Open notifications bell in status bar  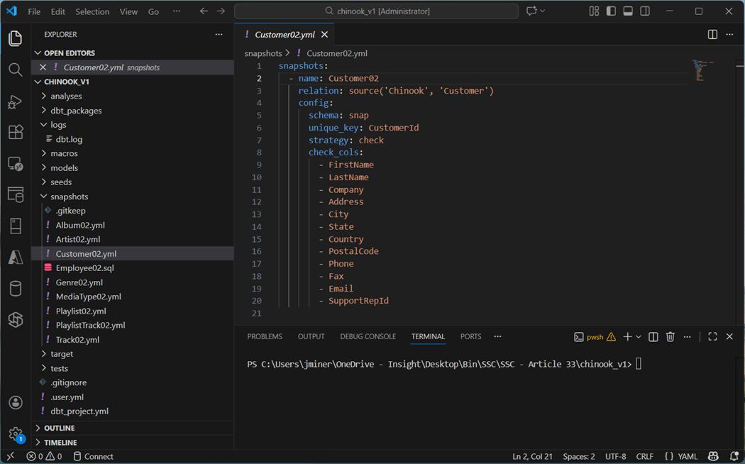(x=734, y=456)
